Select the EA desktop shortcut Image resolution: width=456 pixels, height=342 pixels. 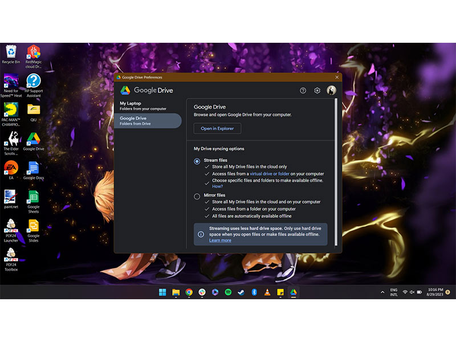tap(11, 170)
